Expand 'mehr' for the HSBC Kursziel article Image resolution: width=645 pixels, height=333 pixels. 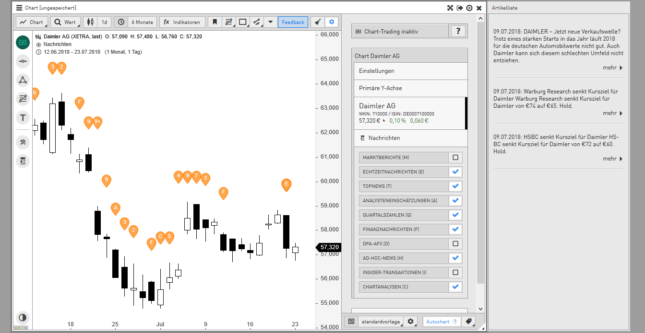tap(613, 159)
